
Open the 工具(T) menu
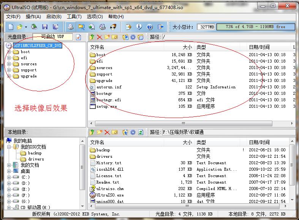tap(74, 17)
